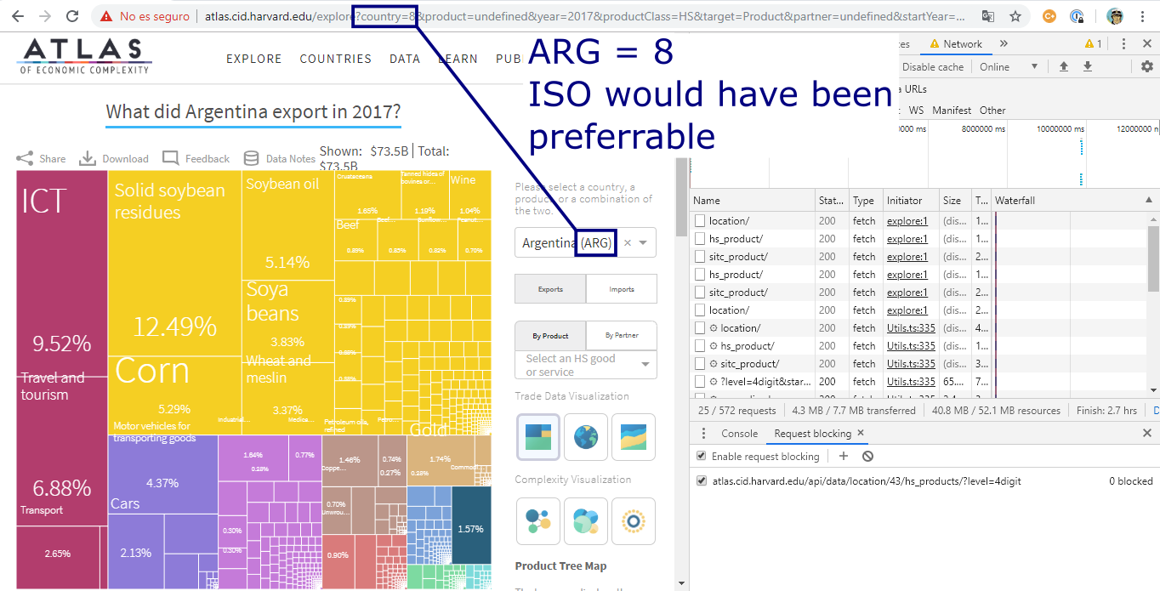The height and width of the screenshot is (591, 1160).
Task: Import a HAR file with the upload arrow
Action: [1063, 66]
